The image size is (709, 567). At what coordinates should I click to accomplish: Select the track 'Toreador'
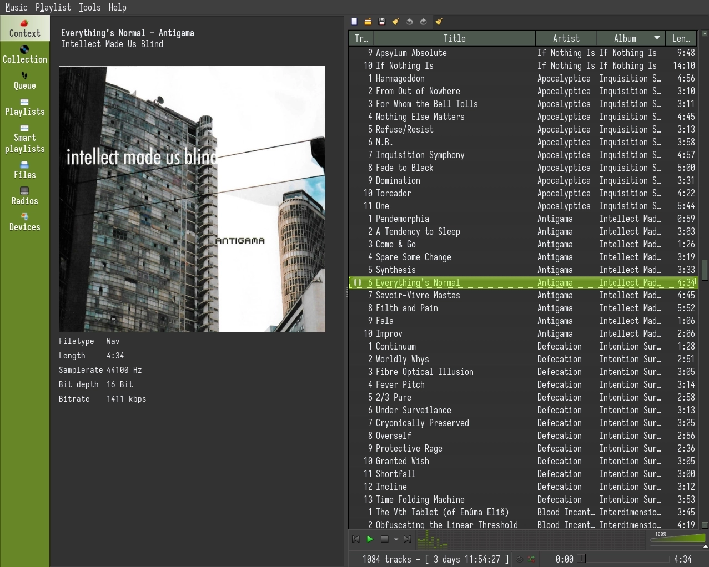coord(522,193)
